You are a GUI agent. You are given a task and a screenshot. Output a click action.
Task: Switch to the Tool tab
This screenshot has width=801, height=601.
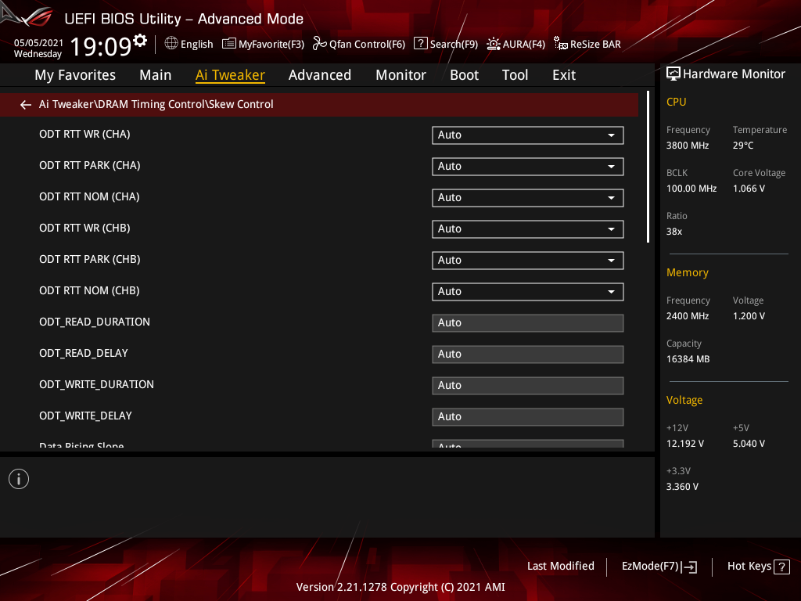click(x=515, y=75)
